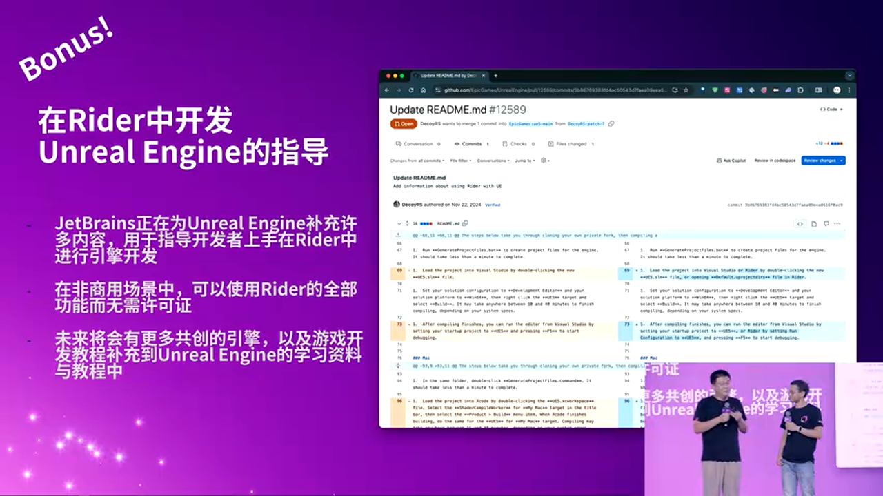Open the File filter dropdown
Screen dimensions: 883x496
(x=460, y=161)
